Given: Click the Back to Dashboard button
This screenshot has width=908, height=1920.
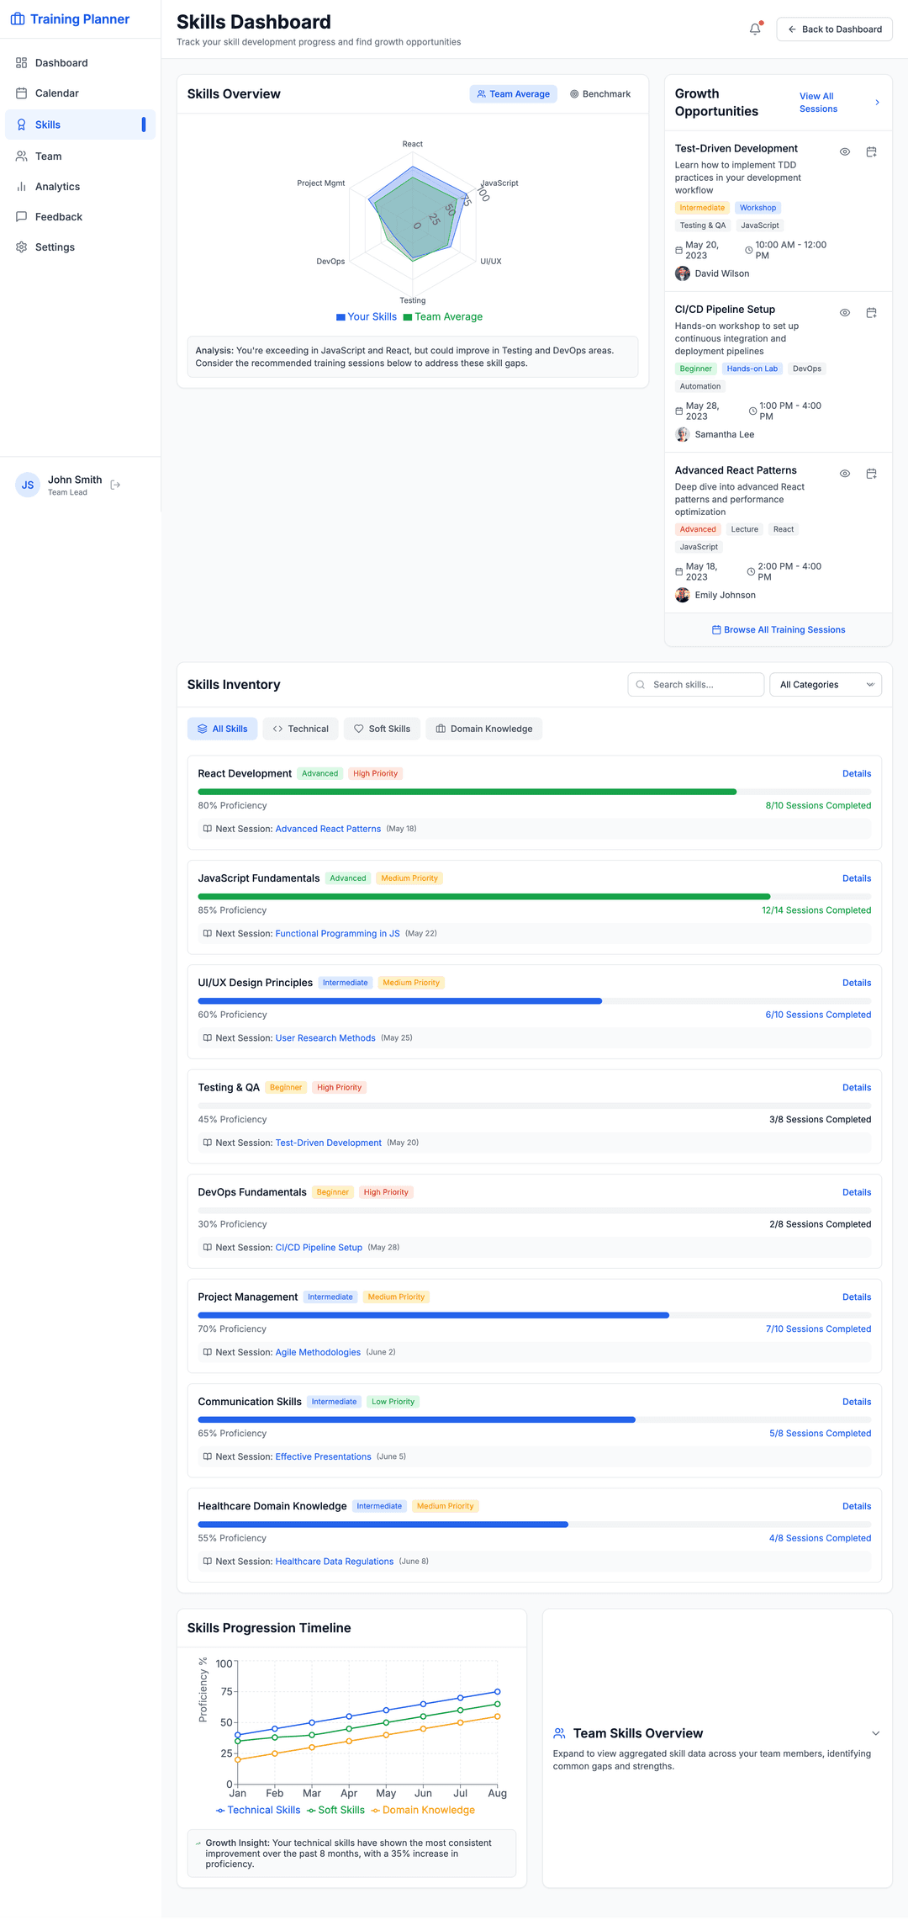Looking at the screenshot, I should (x=834, y=29).
